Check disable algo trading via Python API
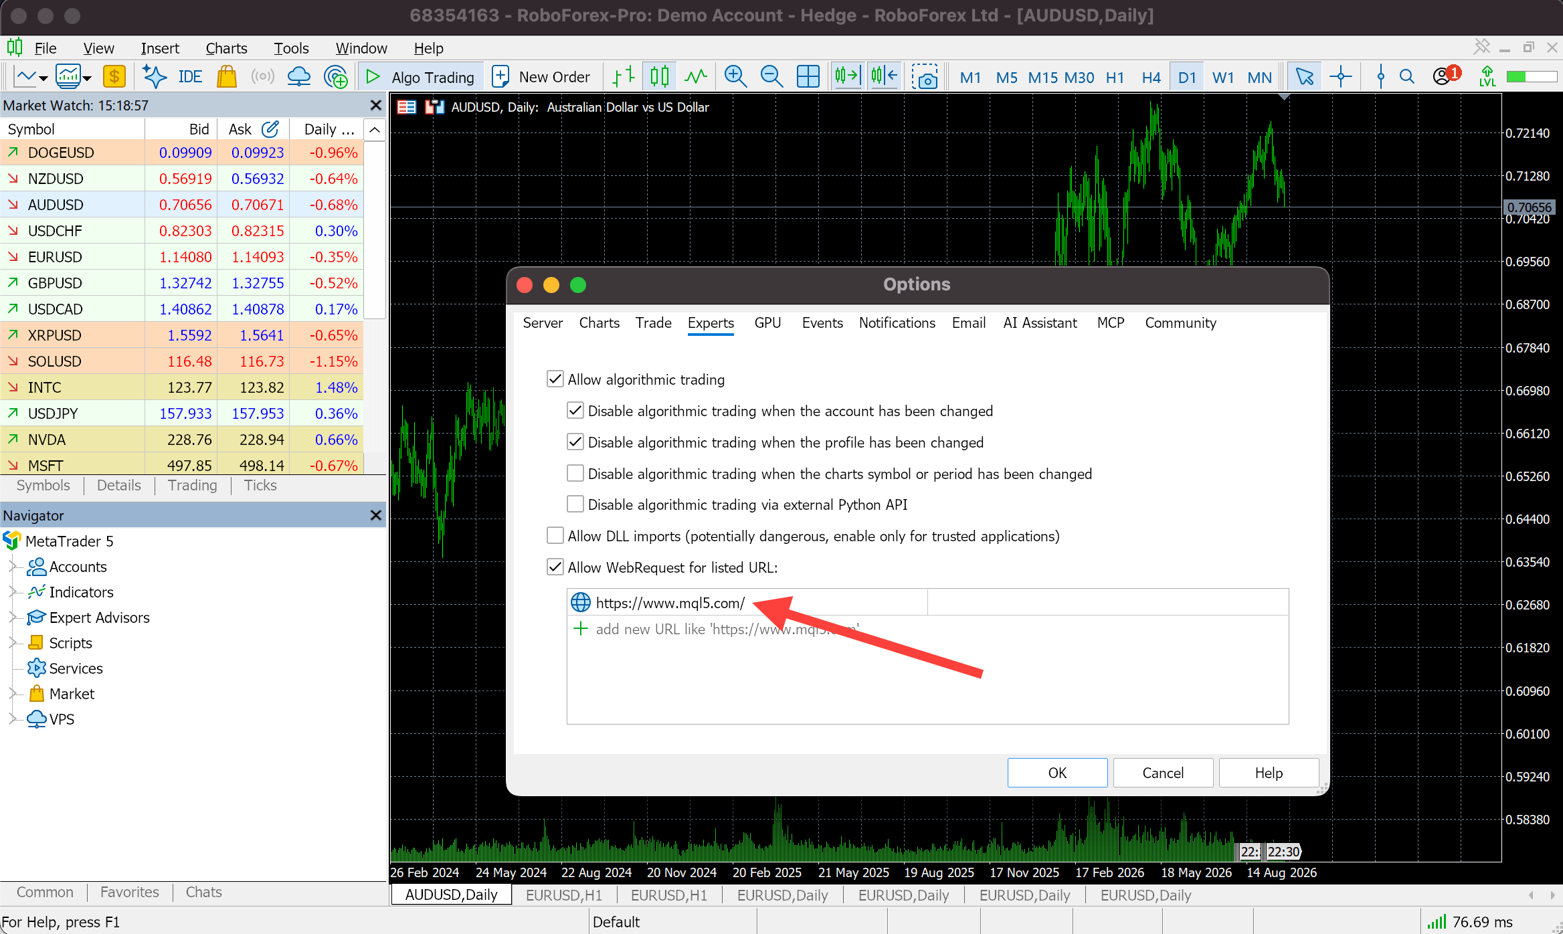The image size is (1563, 934). point(575,504)
